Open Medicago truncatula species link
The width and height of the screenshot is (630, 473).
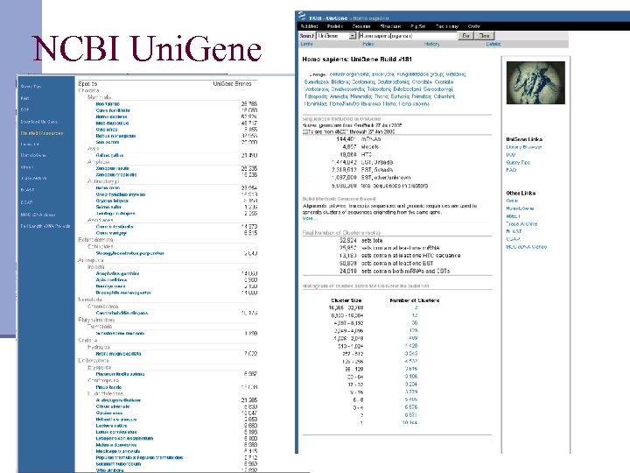pyautogui.click(x=118, y=451)
